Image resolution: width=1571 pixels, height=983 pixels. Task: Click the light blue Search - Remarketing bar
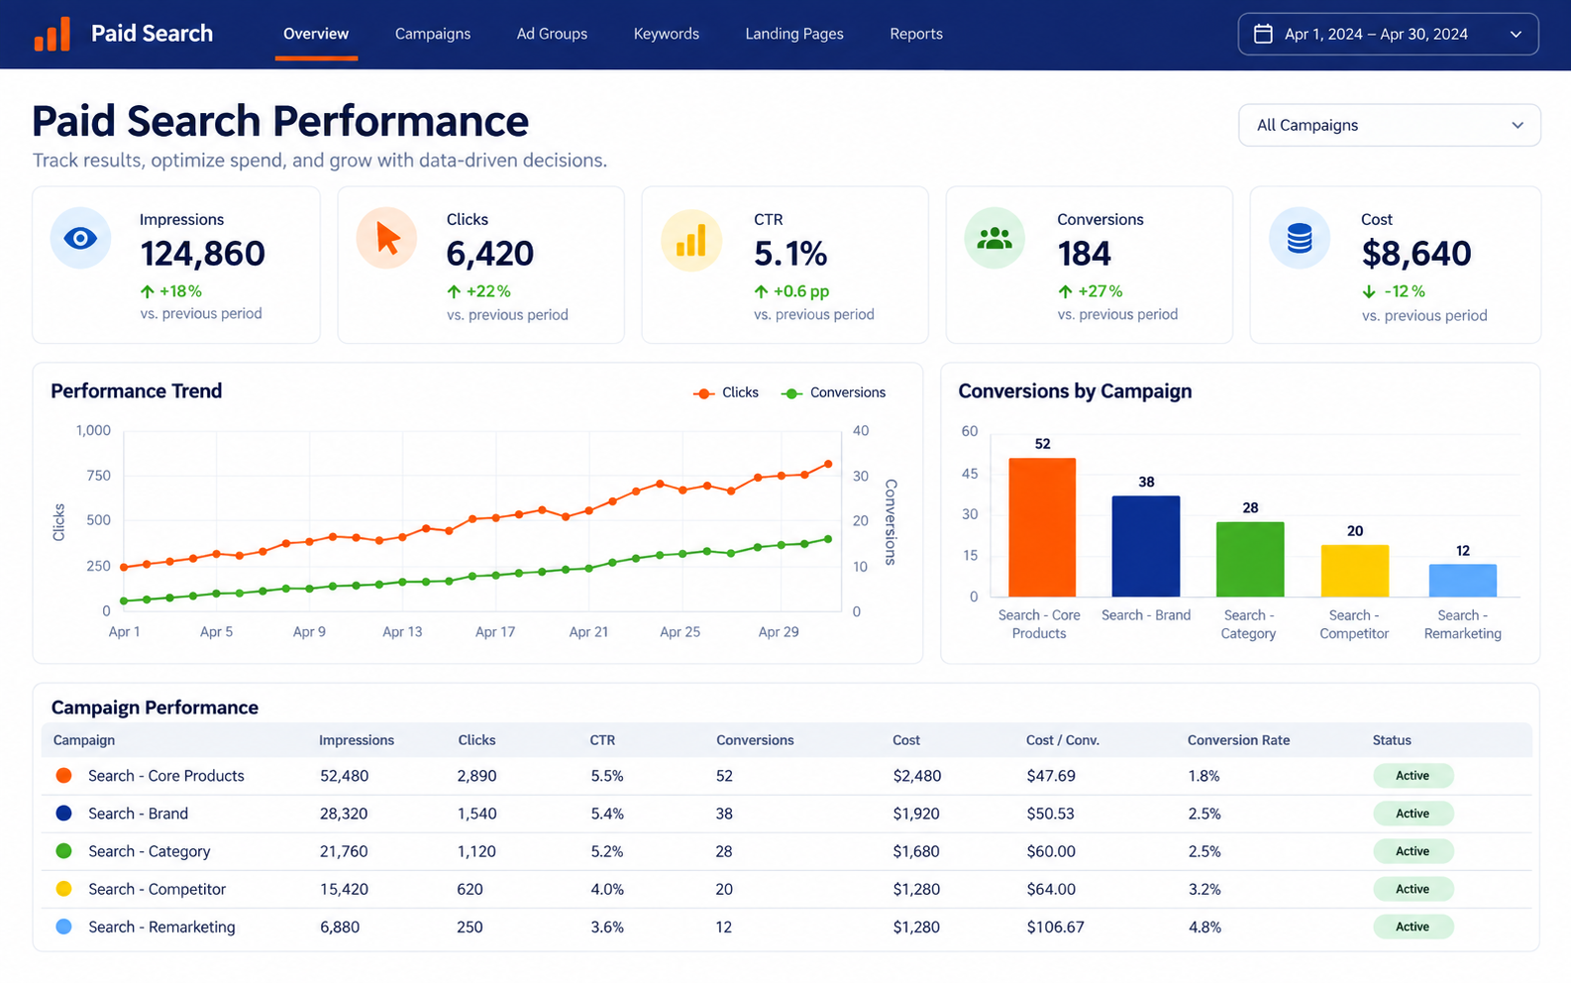coord(1463,581)
